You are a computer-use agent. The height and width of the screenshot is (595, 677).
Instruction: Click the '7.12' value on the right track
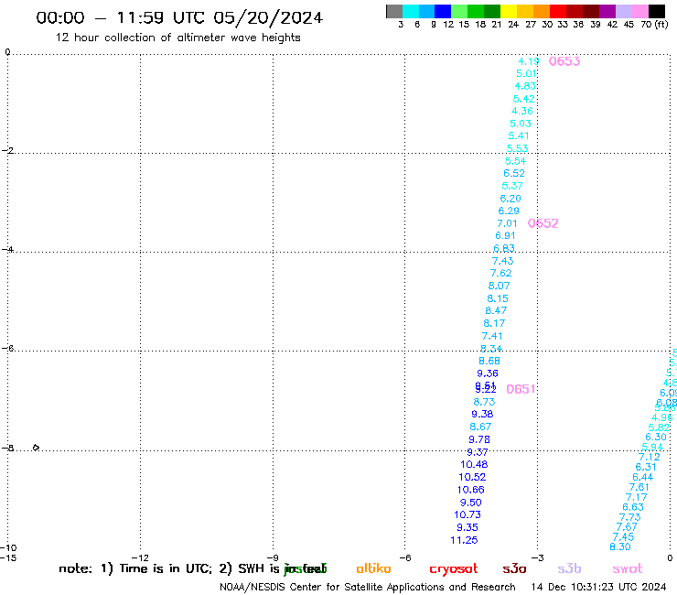650,457
